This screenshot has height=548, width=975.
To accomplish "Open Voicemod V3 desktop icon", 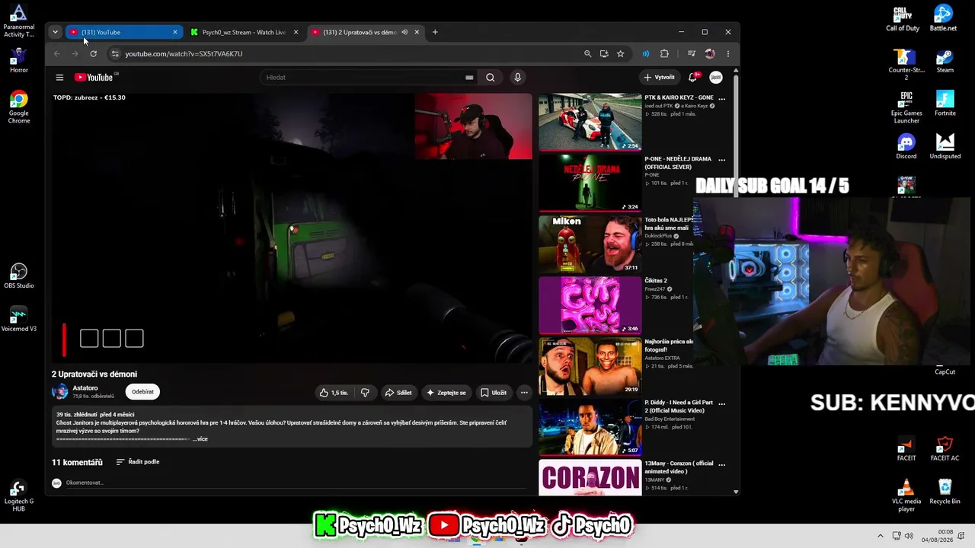I will click(x=18, y=320).
